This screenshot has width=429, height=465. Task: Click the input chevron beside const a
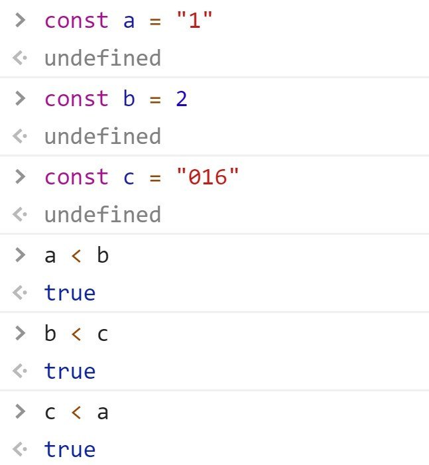click(20, 20)
